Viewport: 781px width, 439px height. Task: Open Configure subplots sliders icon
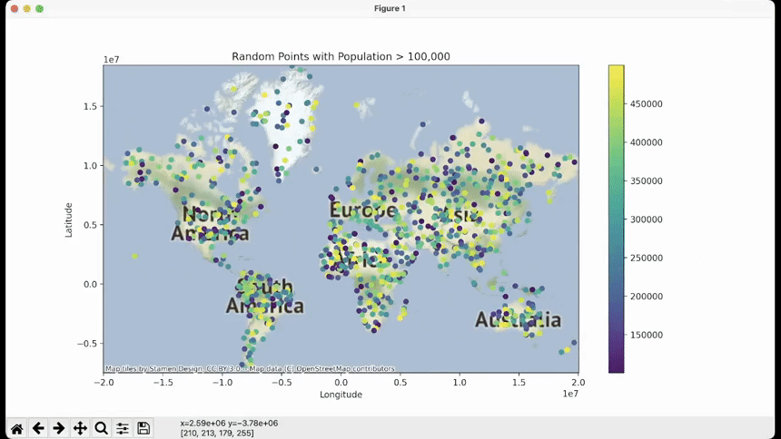tap(123, 428)
